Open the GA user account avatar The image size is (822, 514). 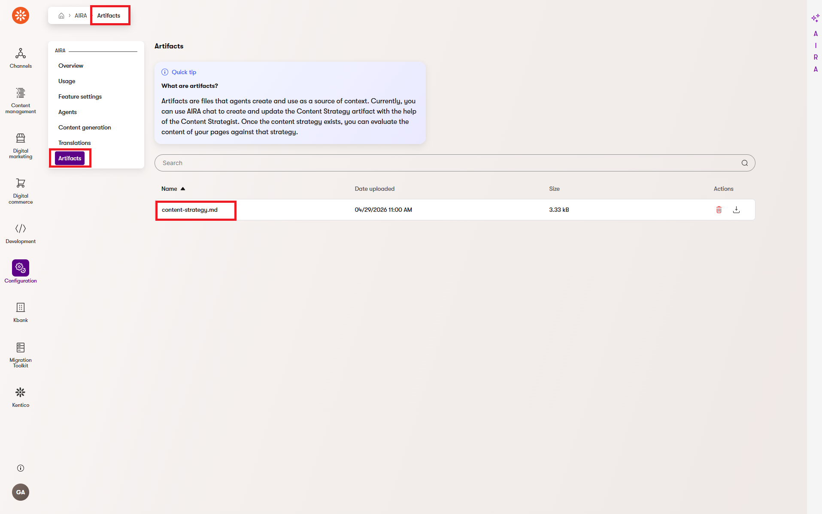click(x=21, y=492)
